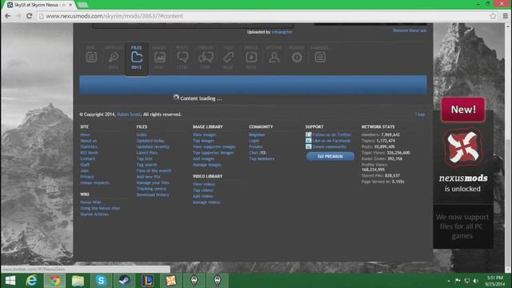
Task: Go back with the browser back arrow
Action: click(x=7, y=16)
